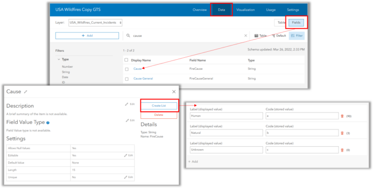This screenshot has height=188, width=373.
Task: Click the Natural label input field
Action: tap(226, 133)
